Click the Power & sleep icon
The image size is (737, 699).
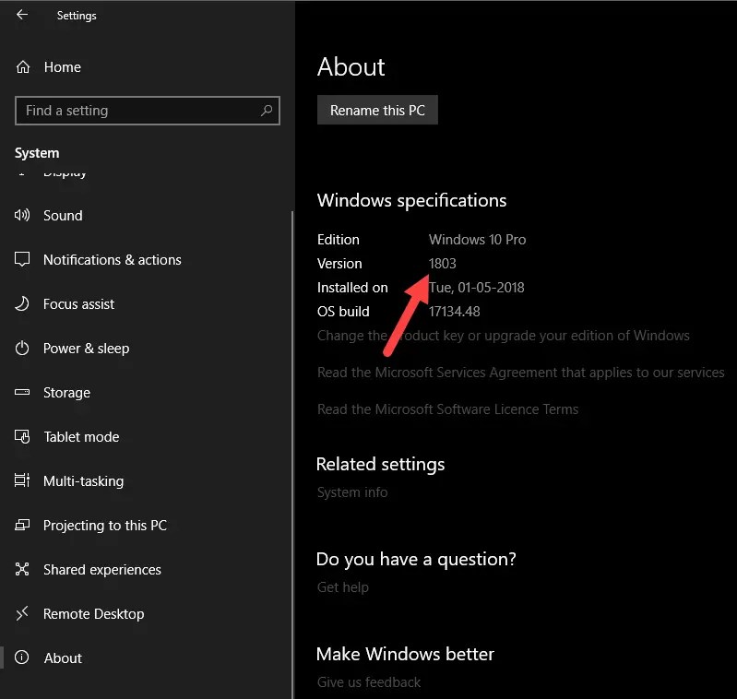click(x=22, y=348)
